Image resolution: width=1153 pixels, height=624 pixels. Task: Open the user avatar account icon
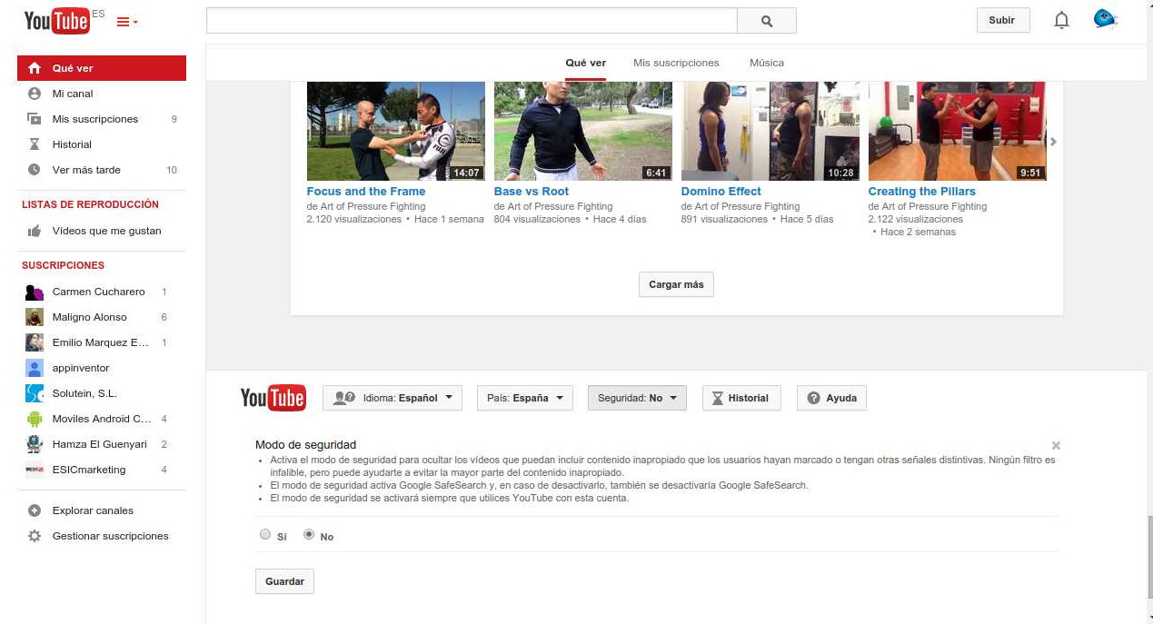click(x=1105, y=19)
